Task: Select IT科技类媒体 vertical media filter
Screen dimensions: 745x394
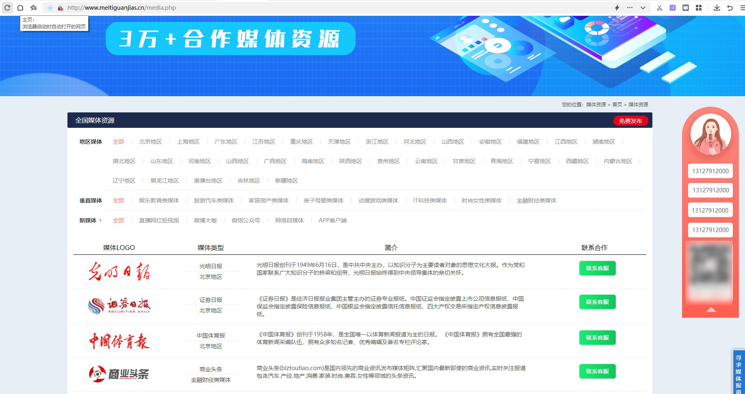Action: [430, 200]
